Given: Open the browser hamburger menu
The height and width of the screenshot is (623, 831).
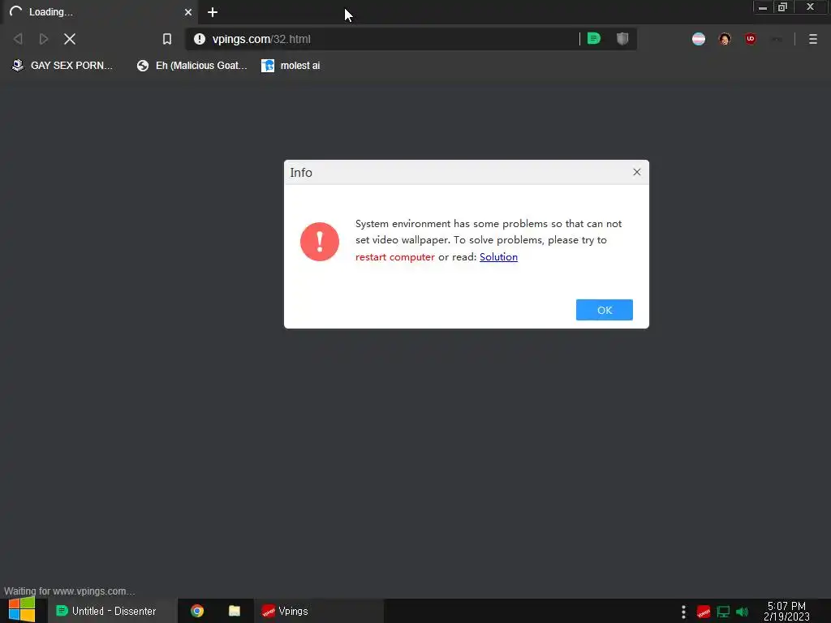Looking at the screenshot, I should [x=813, y=39].
